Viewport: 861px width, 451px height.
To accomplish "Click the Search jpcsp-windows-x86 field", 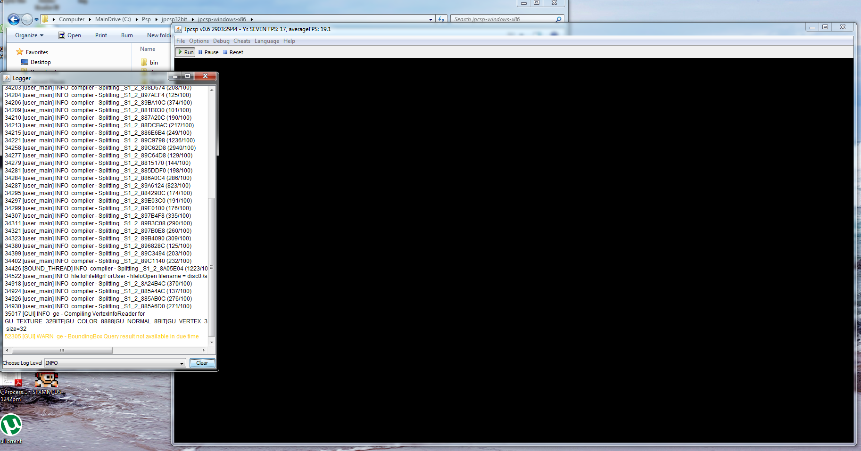I will coord(503,19).
